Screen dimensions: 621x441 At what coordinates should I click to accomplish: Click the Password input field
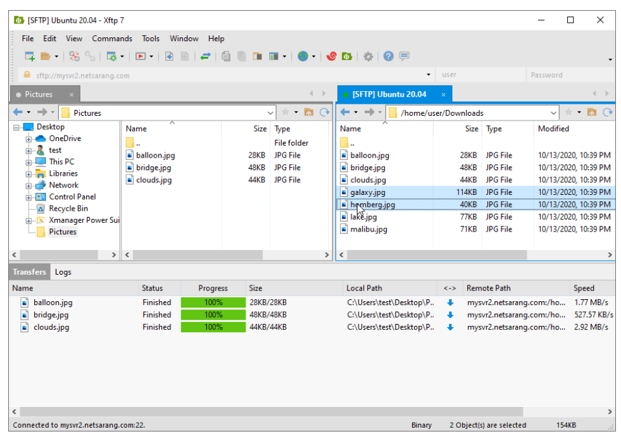[571, 75]
